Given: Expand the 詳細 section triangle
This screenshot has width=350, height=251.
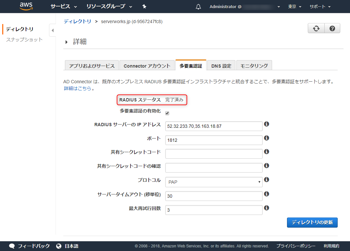Looking at the screenshot, I should pos(67,42).
